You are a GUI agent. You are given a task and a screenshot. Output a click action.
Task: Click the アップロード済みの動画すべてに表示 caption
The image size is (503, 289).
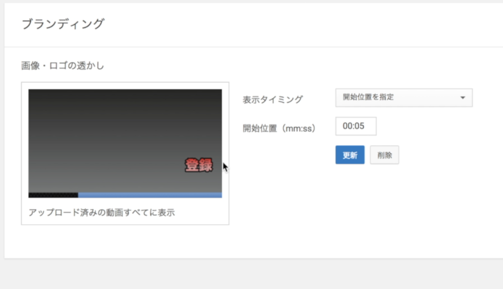point(102,212)
